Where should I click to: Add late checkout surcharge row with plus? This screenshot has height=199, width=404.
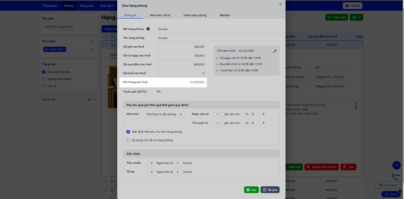coord(263,123)
